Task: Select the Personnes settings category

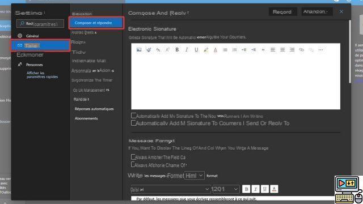Action: 34,65
